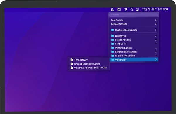This screenshot has height=114, width=176.
Task: Click the chevron beside ColorSync
Action: tap(156, 36)
